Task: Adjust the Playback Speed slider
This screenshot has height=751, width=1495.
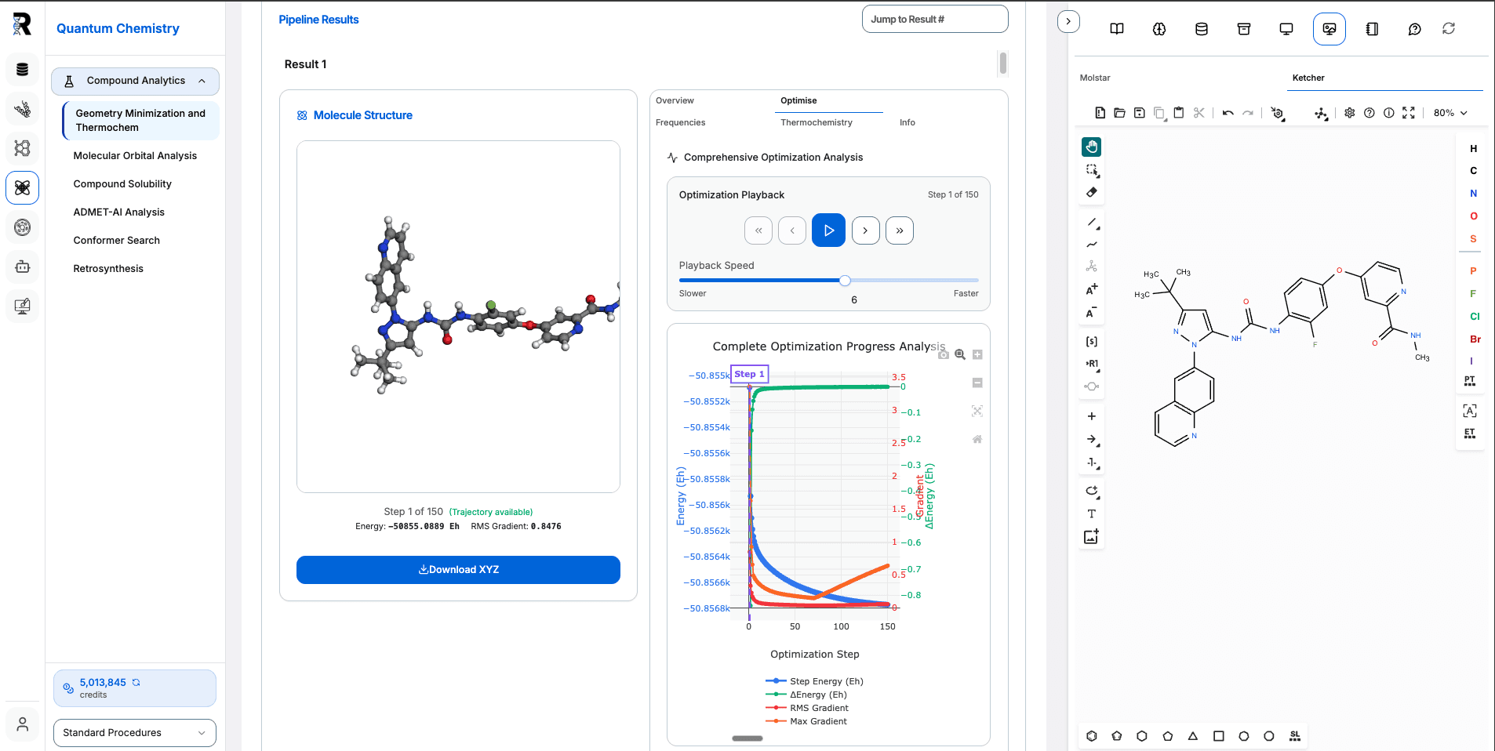Action: point(844,280)
